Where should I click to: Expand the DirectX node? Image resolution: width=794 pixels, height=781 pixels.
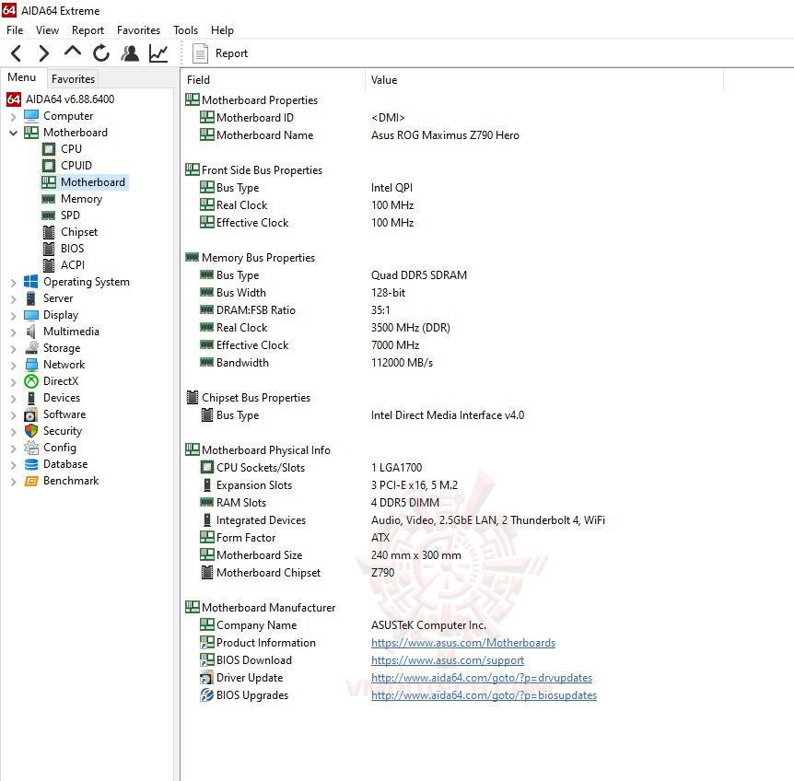pyautogui.click(x=13, y=382)
